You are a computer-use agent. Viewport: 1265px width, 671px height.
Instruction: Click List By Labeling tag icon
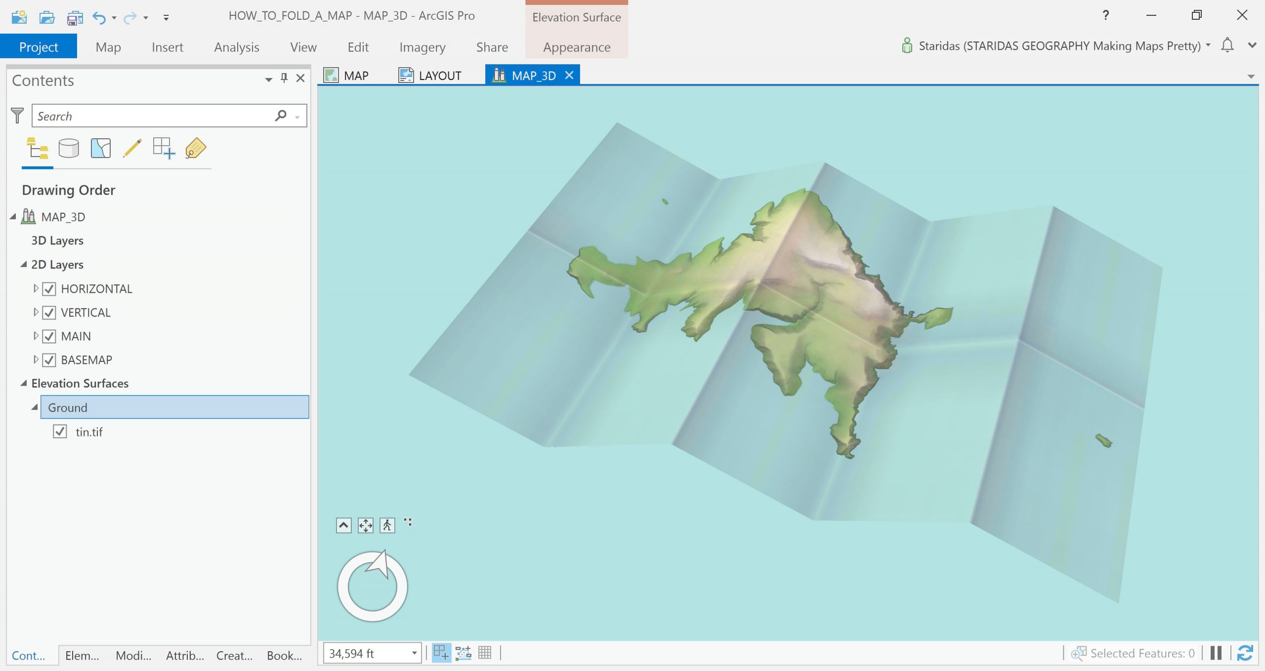(x=196, y=148)
